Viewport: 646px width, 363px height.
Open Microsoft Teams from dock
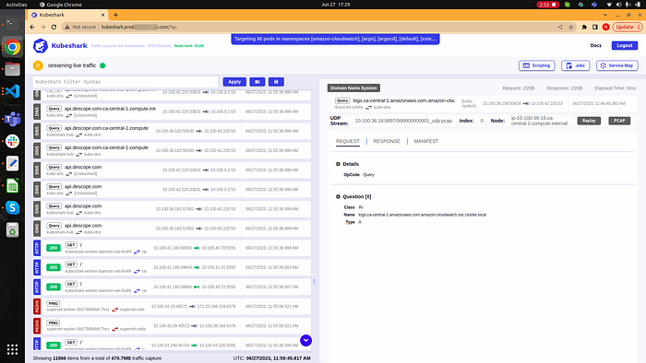12,119
